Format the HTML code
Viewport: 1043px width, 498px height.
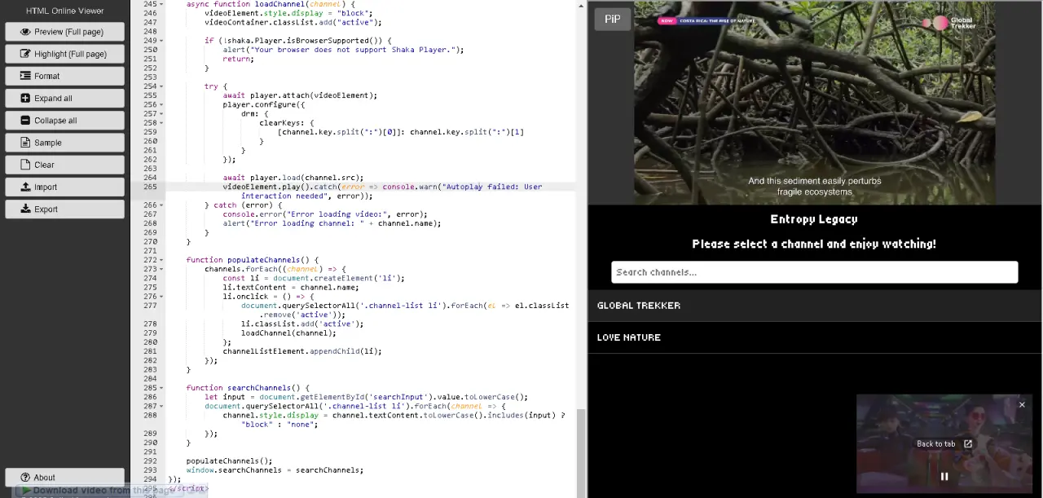(x=64, y=76)
